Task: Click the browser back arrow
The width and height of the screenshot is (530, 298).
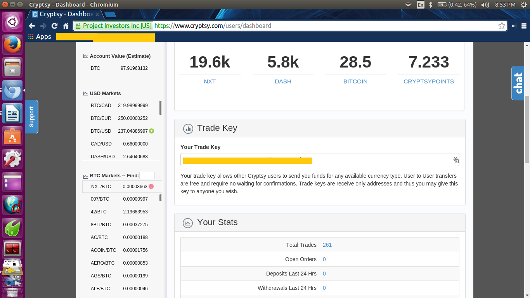Action: click(x=32, y=26)
